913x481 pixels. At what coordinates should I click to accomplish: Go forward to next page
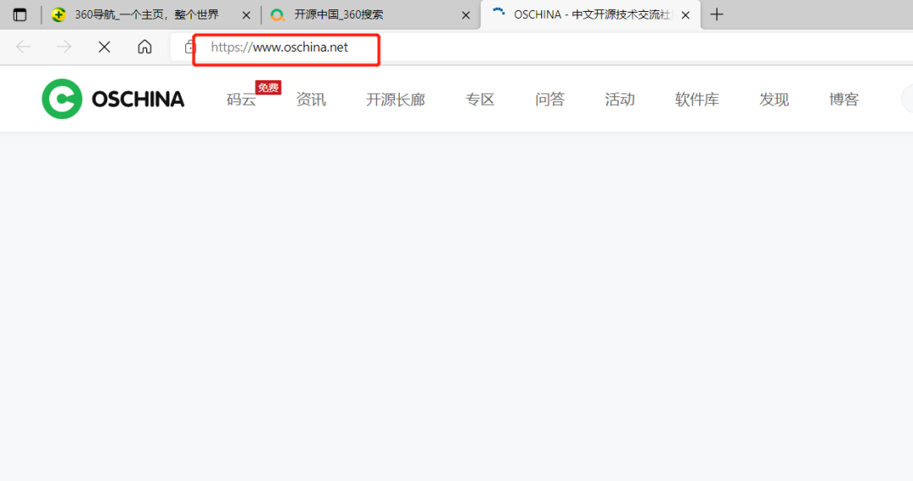click(x=64, y=46)
